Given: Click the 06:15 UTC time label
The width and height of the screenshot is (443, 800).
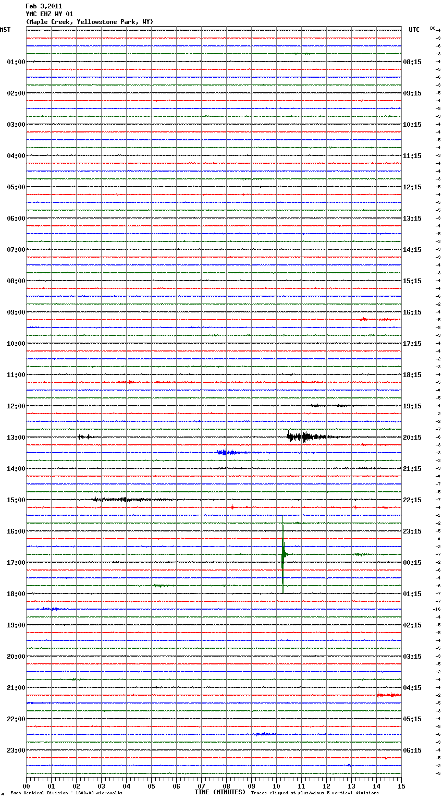Looking at the screenshot, I should (x=412, y=750).
